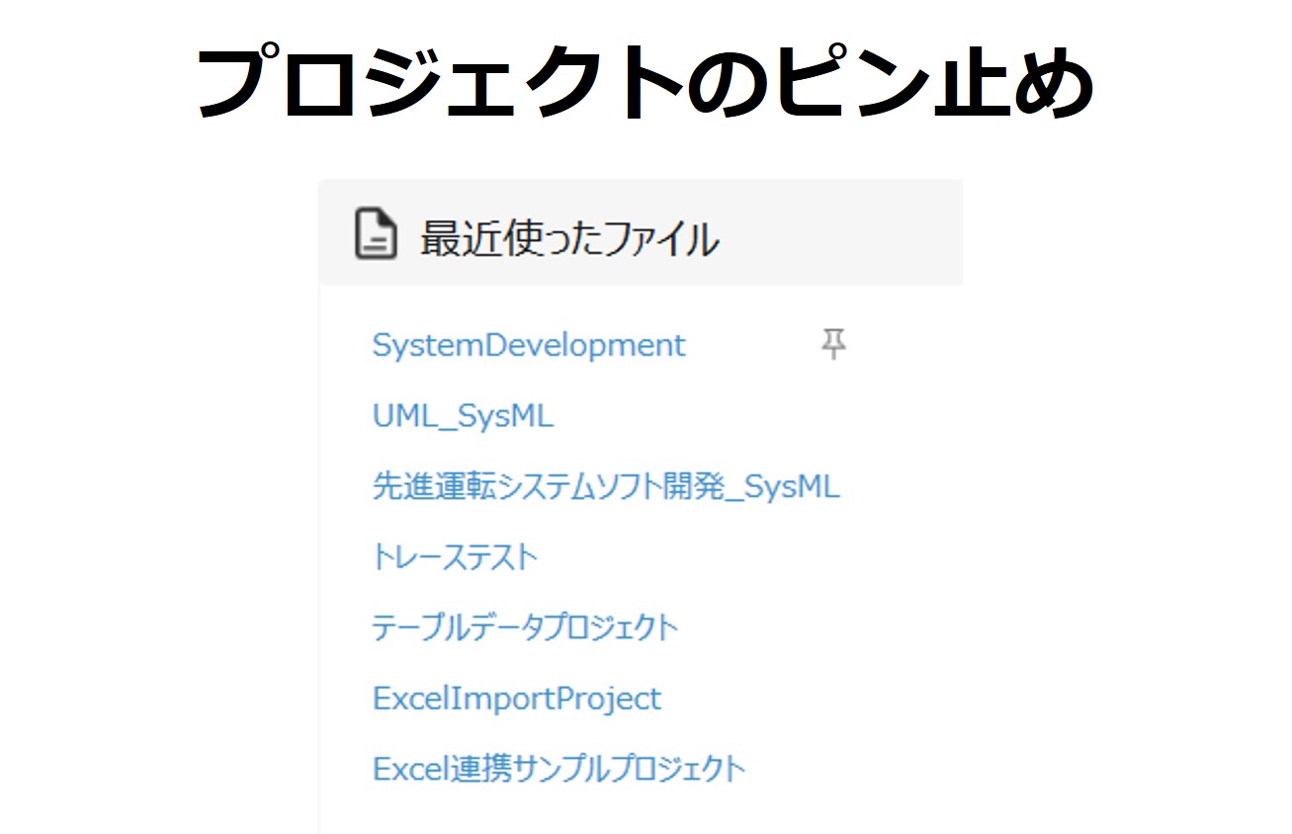Open 先進運転システムソフト開発_SysML project

tap(606, 487)
